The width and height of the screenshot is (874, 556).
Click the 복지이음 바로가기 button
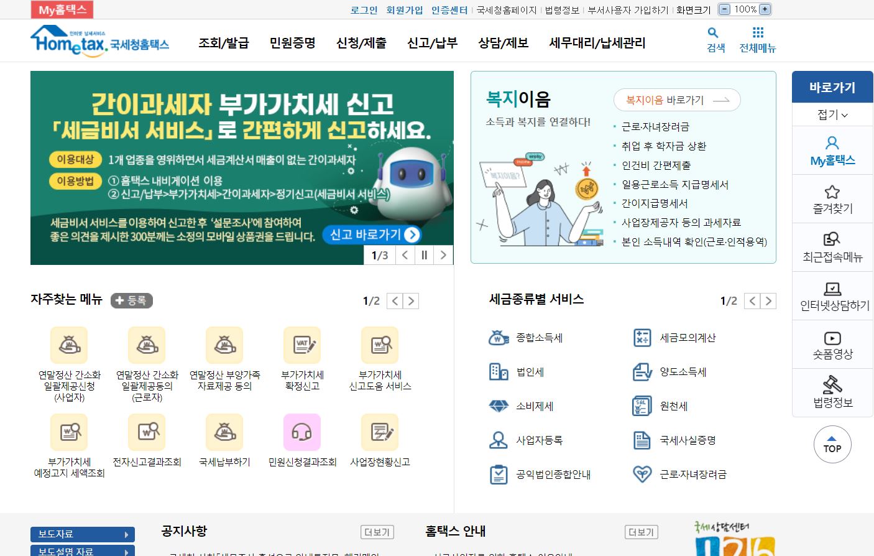pyautogui.click(x=677, y=100)
